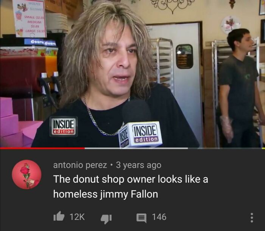Expand the homeless jimmy Fallon comment text
The height and width of the screenshot is (231, 265).
click(131, 186)
